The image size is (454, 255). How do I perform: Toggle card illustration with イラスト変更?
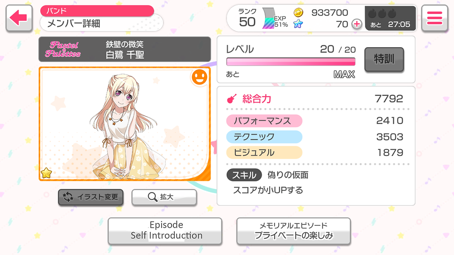click(91, 197)
